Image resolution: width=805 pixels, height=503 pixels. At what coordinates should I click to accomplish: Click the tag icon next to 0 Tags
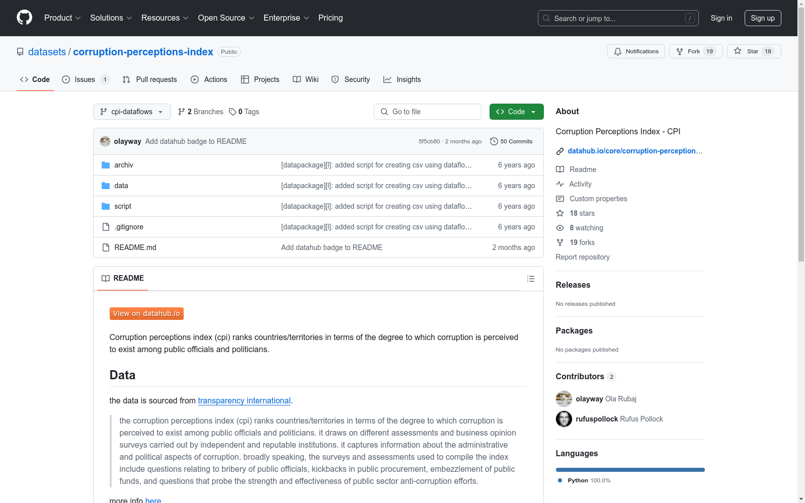[x=232, y=112]
